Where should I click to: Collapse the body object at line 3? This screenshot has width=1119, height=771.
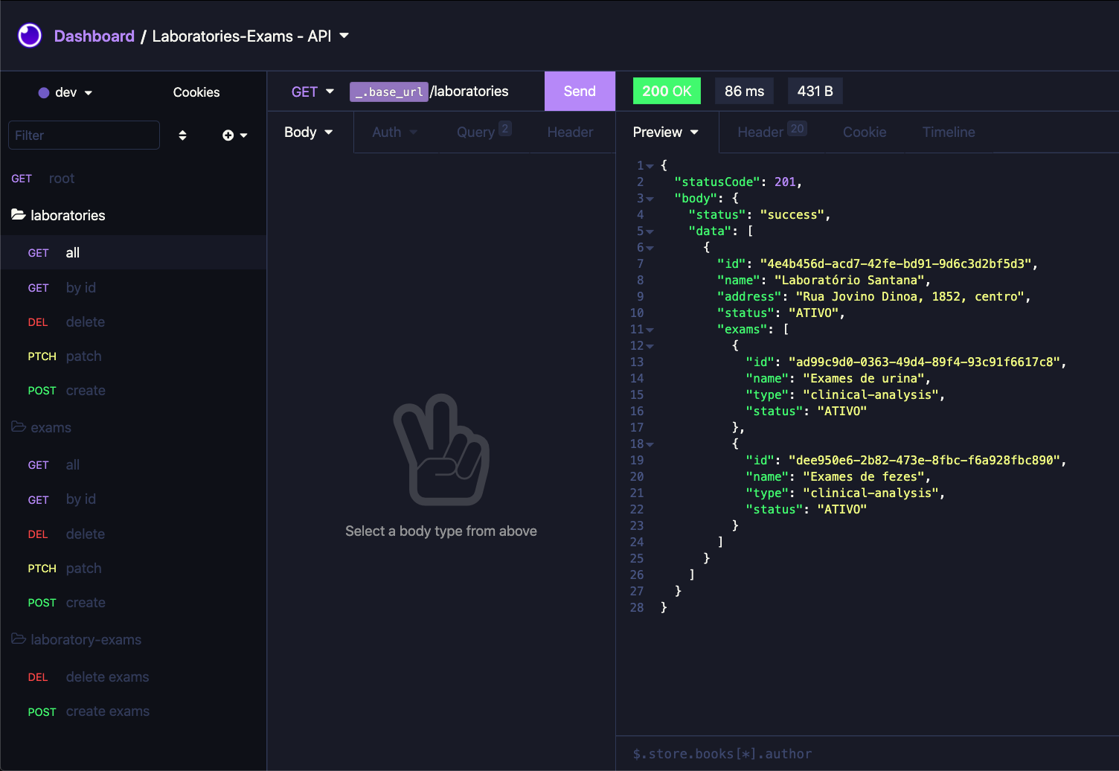[650, 199]
